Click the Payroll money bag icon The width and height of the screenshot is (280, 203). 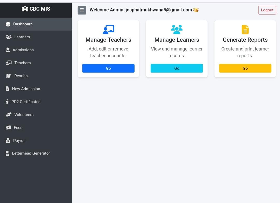pyautogui.click(x=8, y=141)
